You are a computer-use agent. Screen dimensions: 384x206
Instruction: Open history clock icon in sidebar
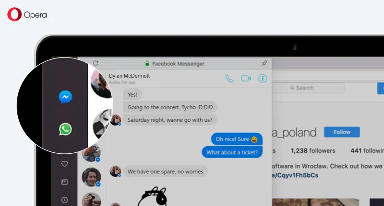(64, 200)
